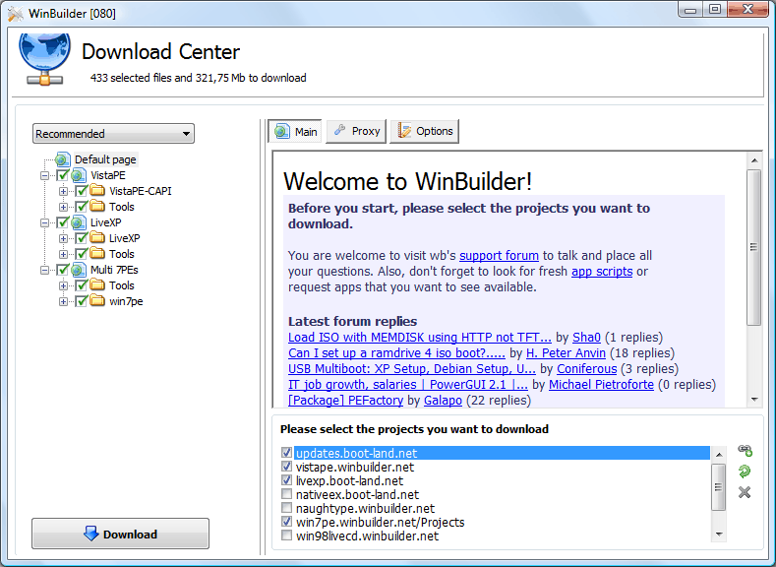776x567 pixels.
Task: Click the LiveXP subfolder icon
Action: (x=97, y=237)
